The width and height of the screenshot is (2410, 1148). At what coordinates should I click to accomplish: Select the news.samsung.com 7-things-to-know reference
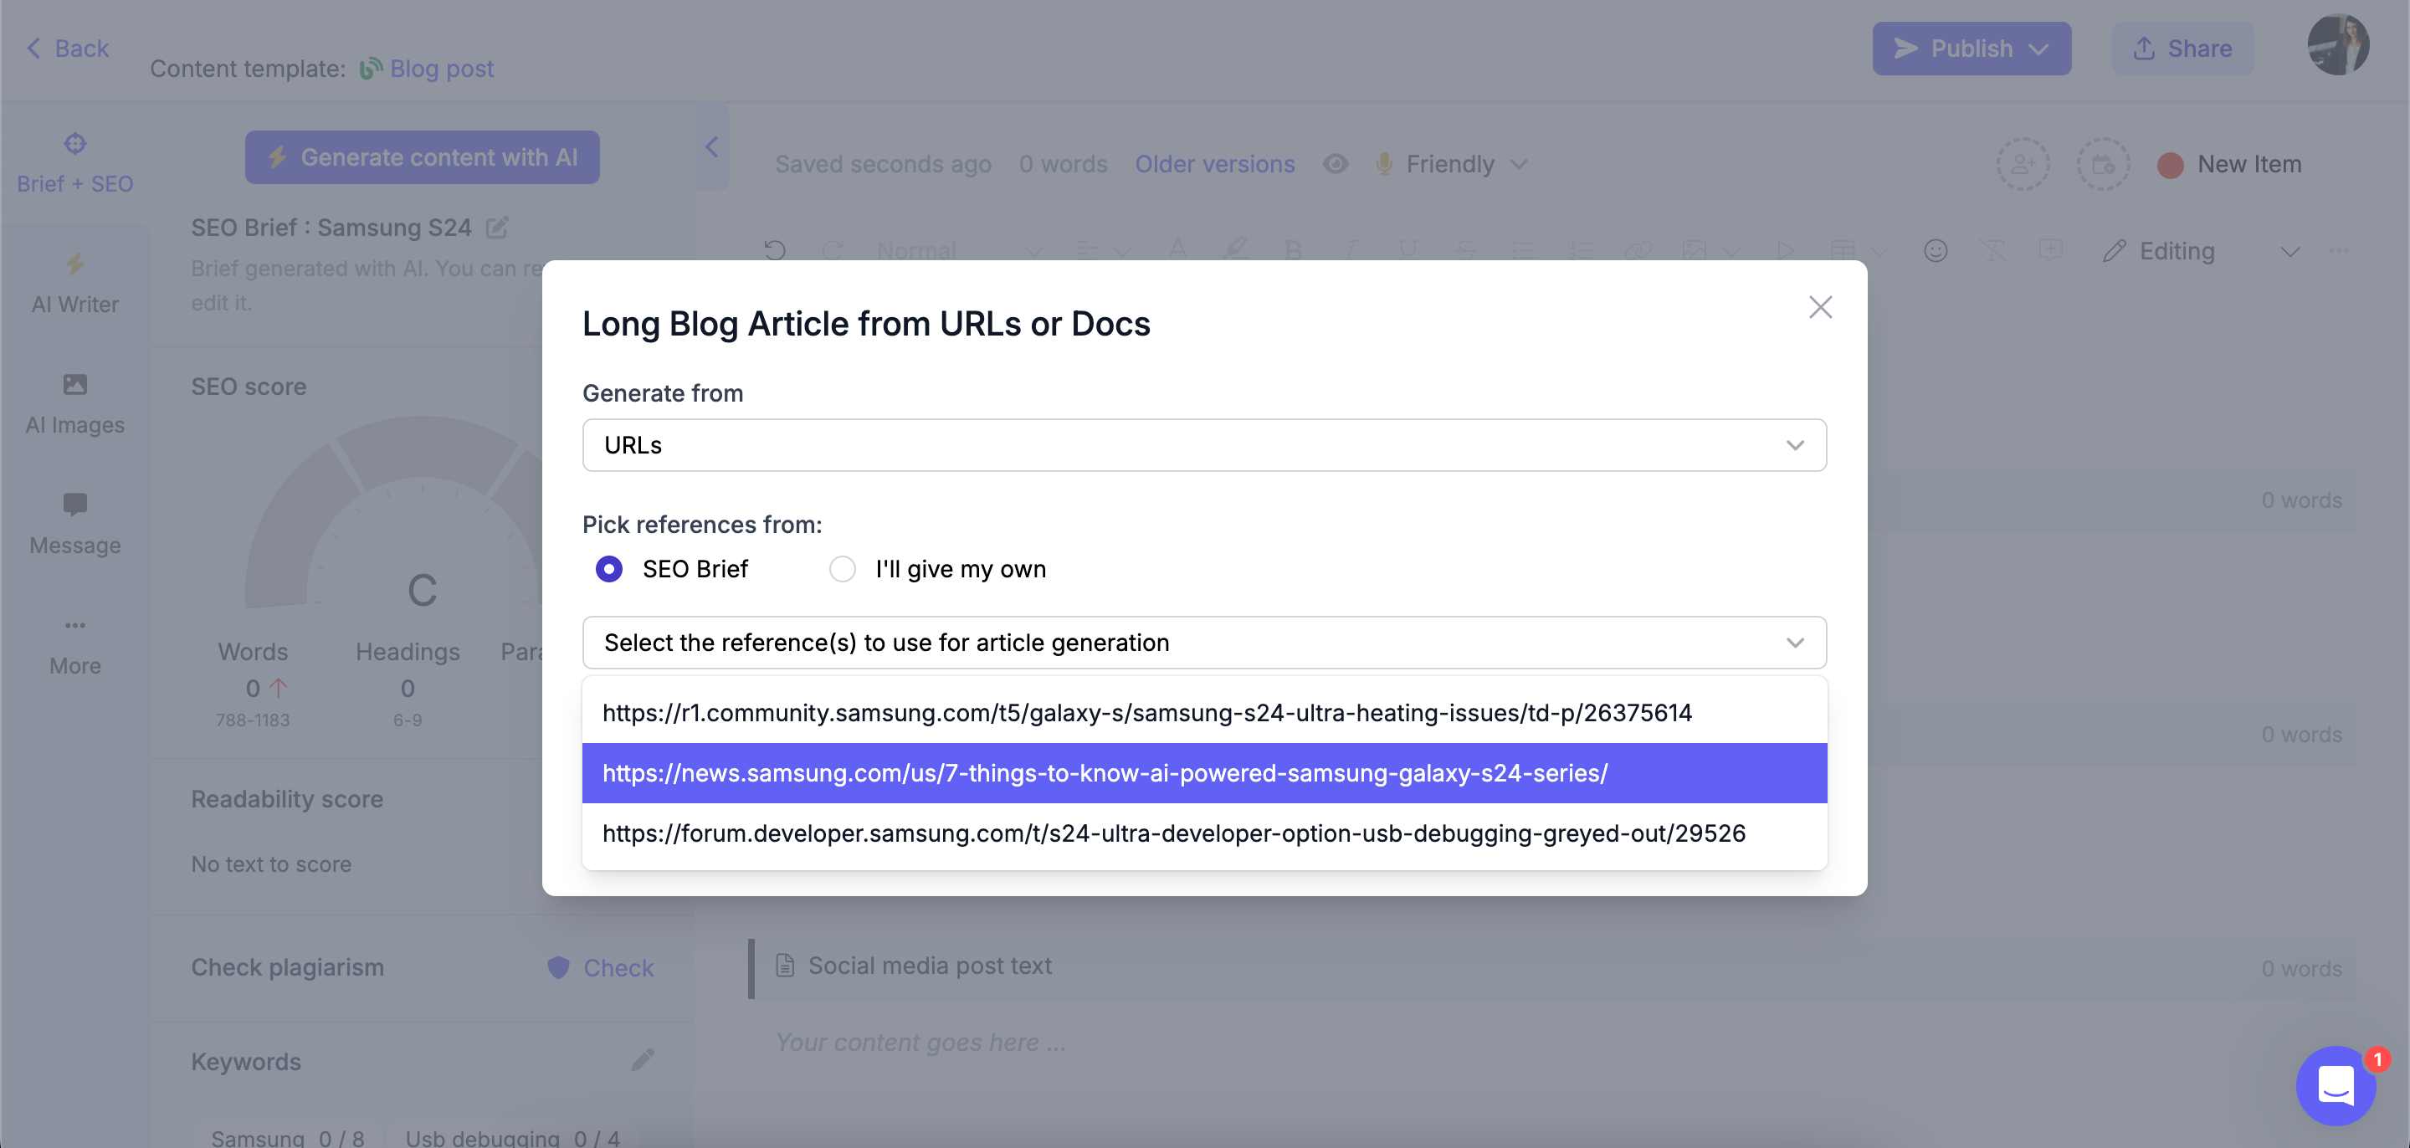pos(1204,773)
